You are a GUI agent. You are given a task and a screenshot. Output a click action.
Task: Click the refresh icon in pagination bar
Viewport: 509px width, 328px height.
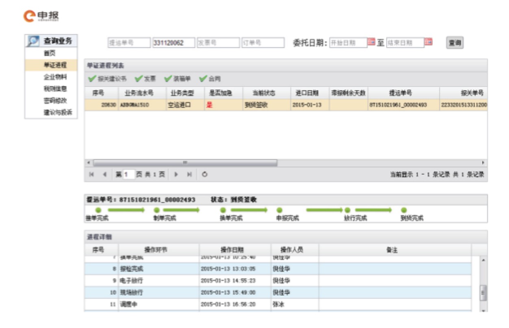[x=205, y=175]
